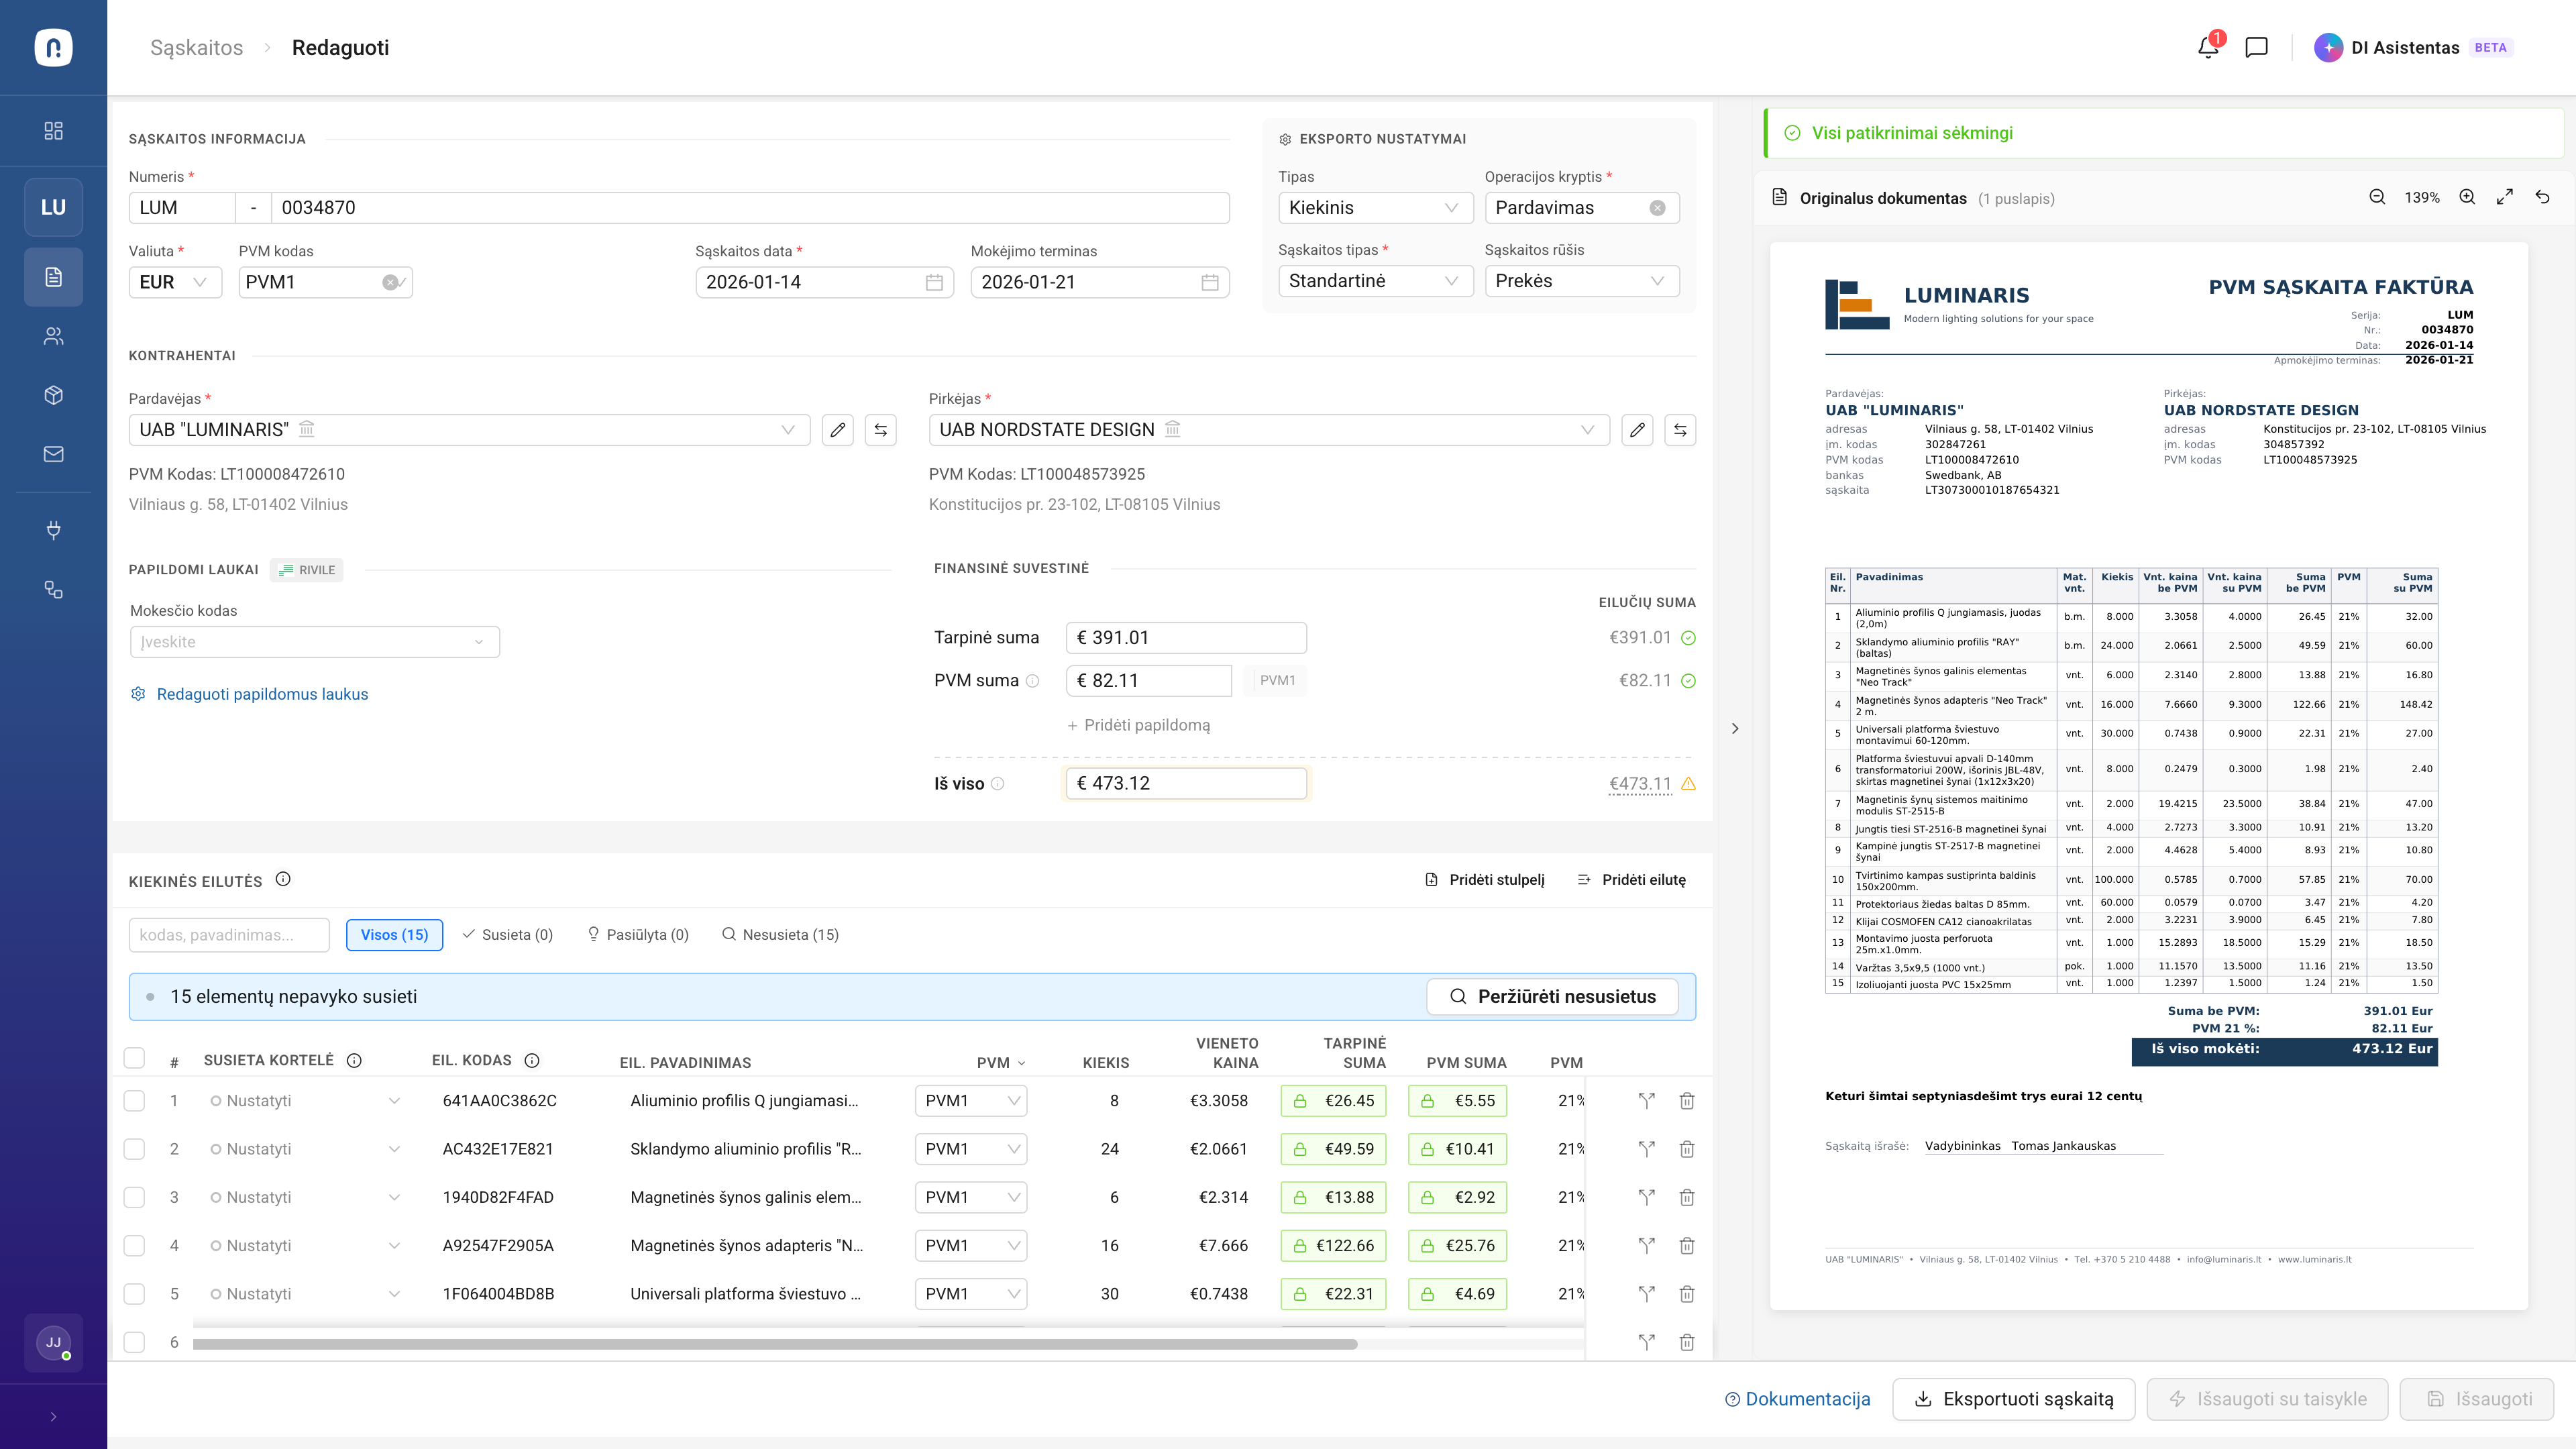Click Pridėti stulpelį button
This screenshot has height=1449, width=2576.
tap(1484, 880)
